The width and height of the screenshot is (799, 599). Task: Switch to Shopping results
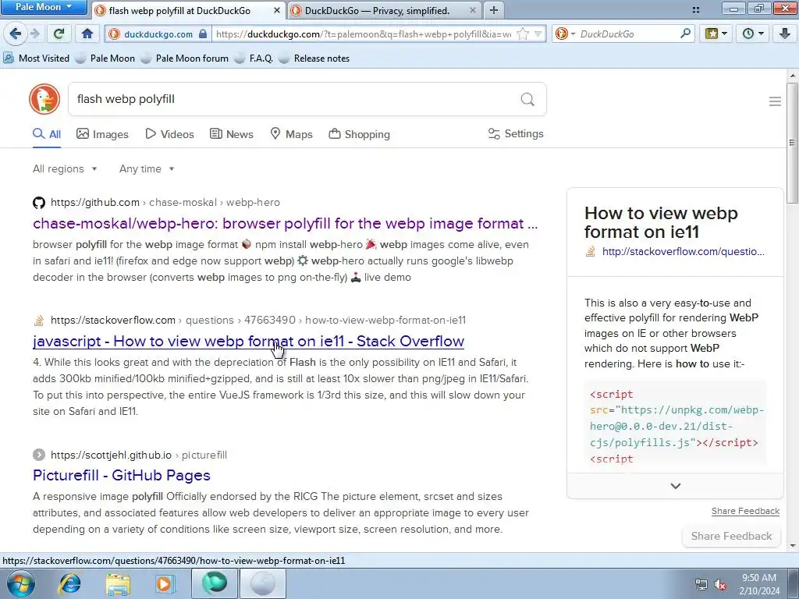359,134
